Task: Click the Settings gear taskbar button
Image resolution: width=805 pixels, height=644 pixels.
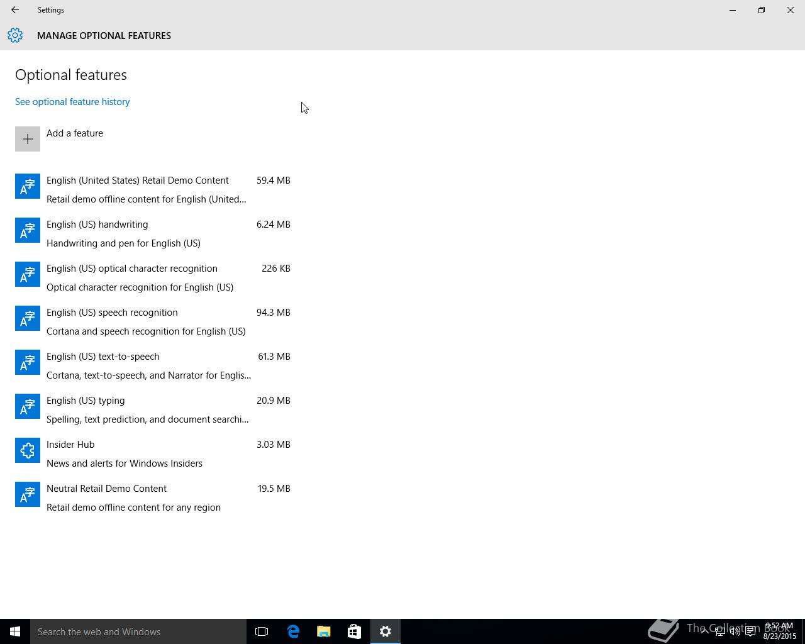Action: pos(386,631)
